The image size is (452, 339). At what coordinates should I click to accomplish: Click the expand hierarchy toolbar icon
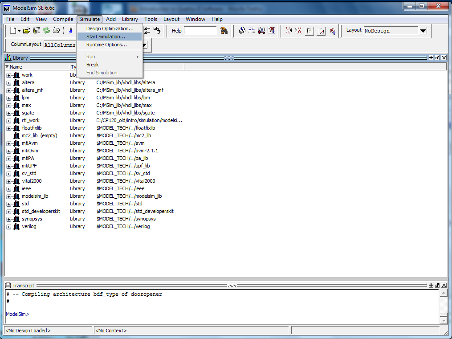[x=147, y=30]
